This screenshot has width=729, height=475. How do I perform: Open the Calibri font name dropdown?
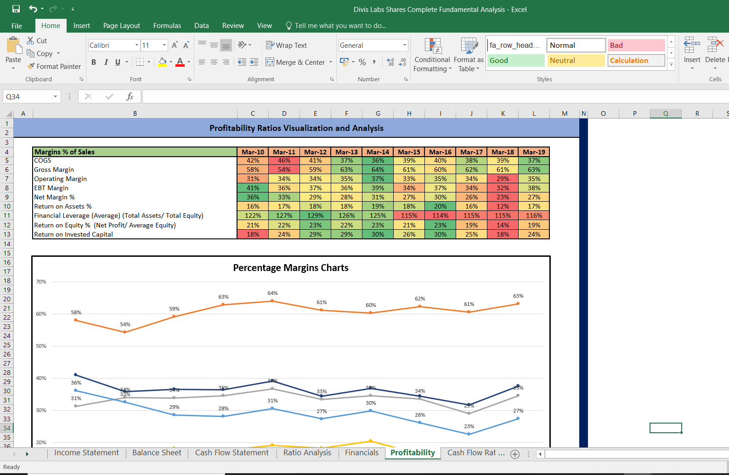tap(137, 45)
